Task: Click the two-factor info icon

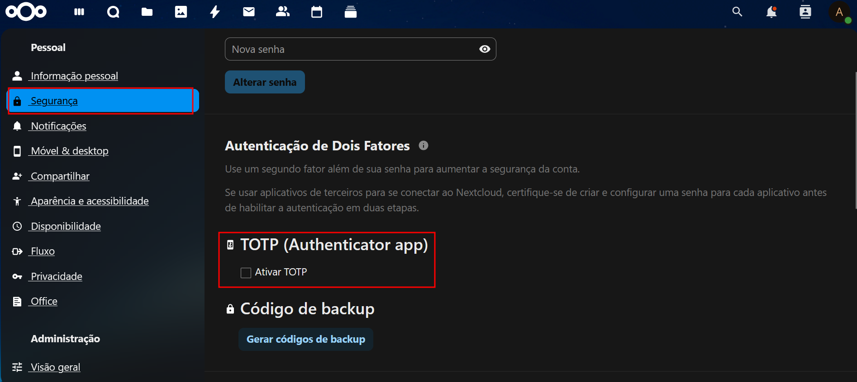Action: pyautogui.click(x=424, y=145)
